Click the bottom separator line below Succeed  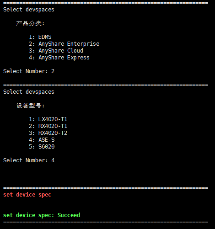click(106, 222)
